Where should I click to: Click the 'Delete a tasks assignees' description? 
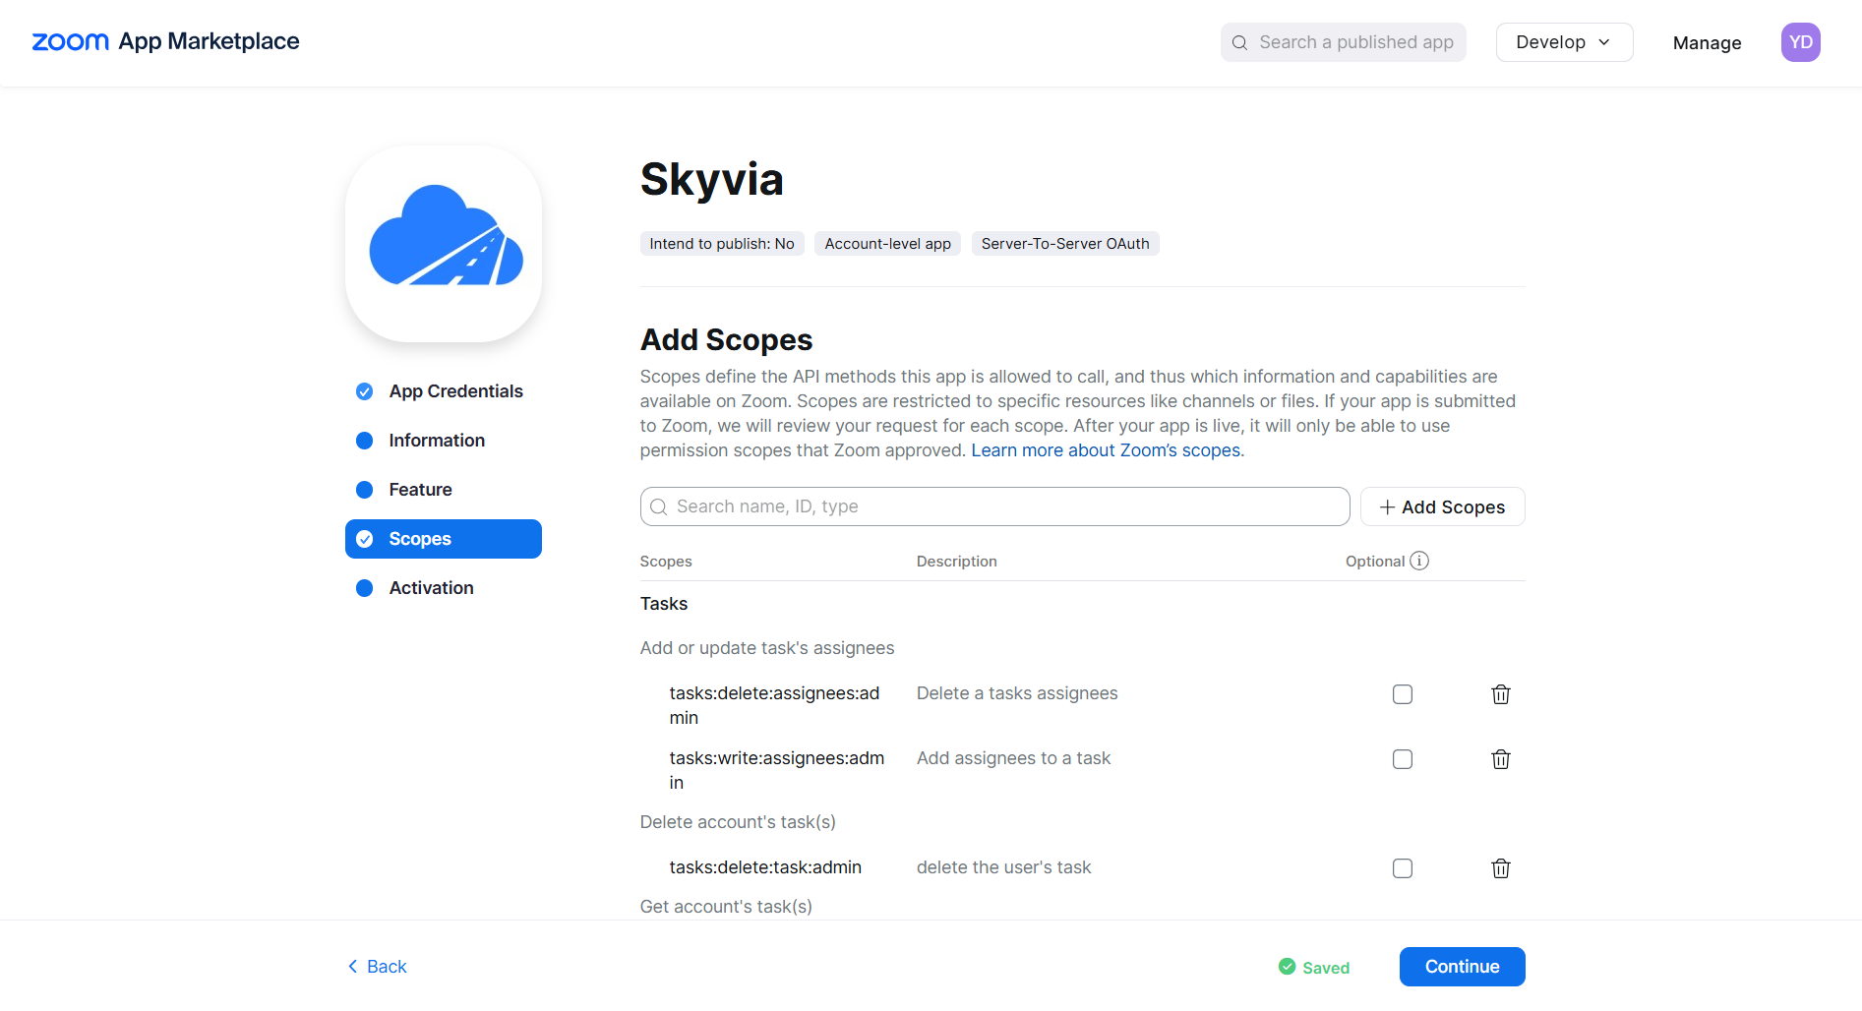1017,693
